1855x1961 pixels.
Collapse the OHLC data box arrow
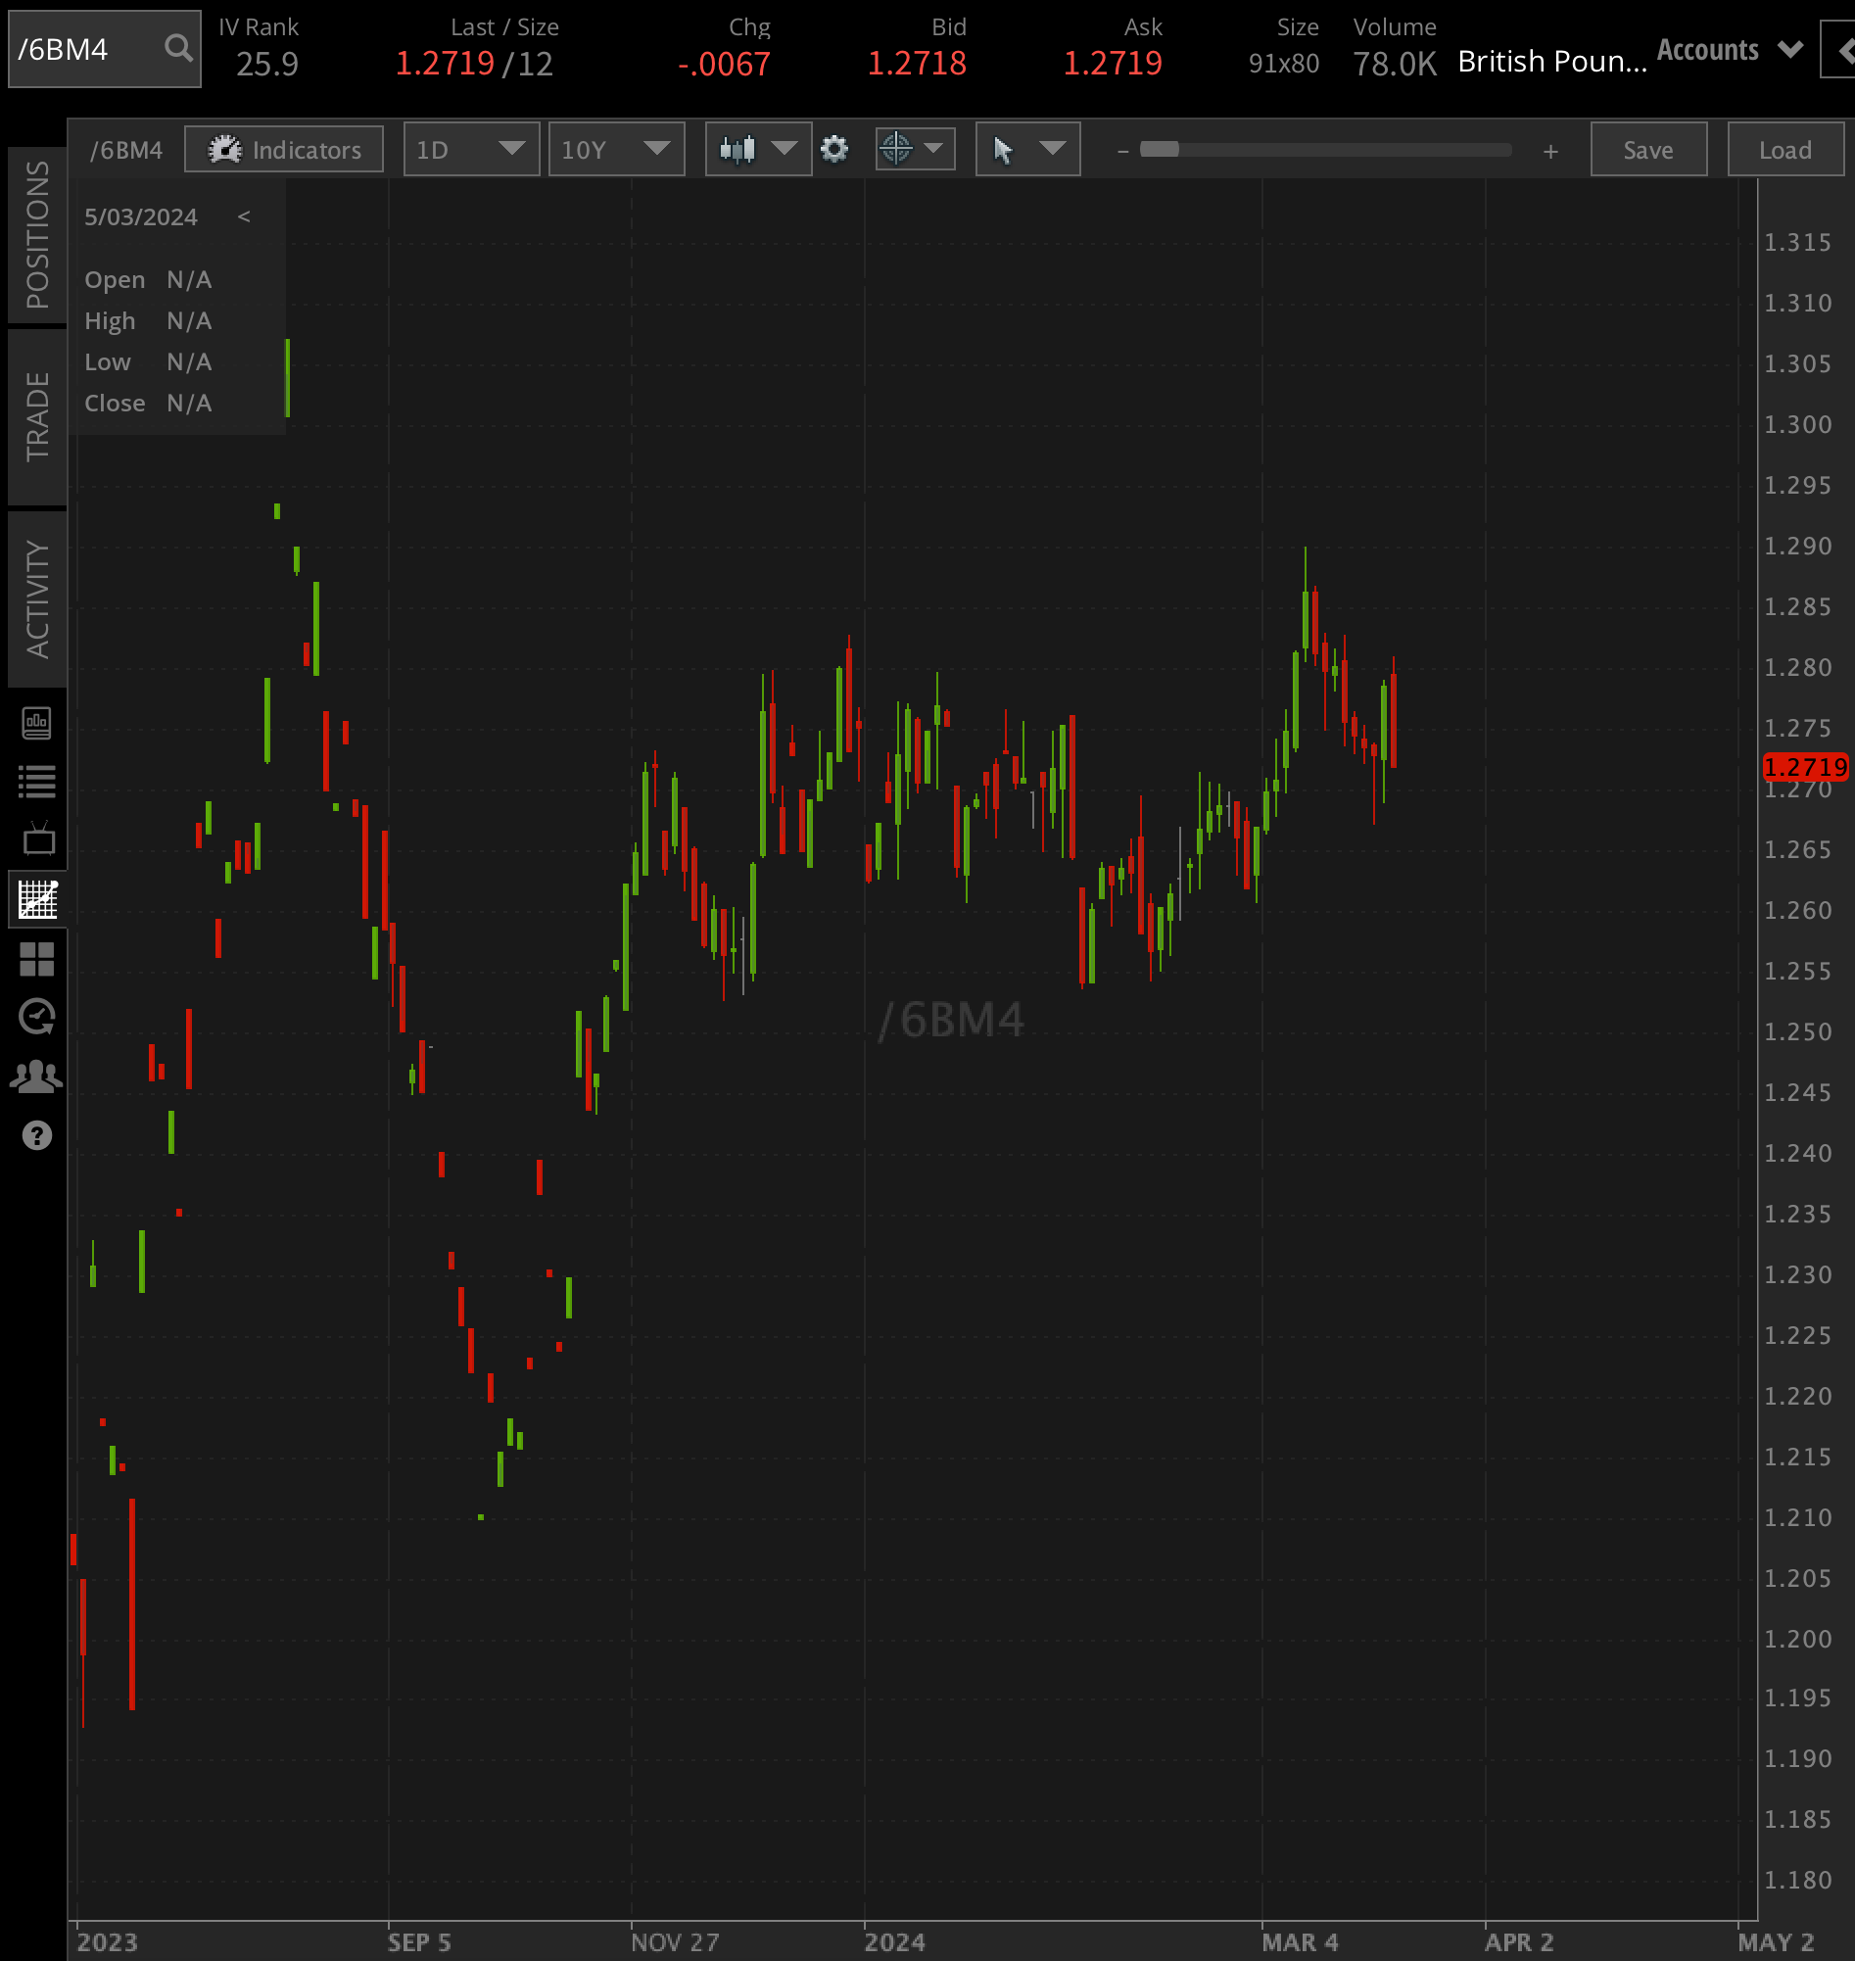[x=243, y=216]
